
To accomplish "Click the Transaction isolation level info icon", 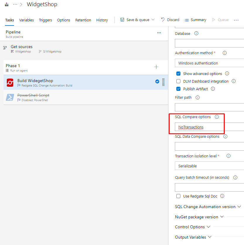I will click(x=228, y=156).
